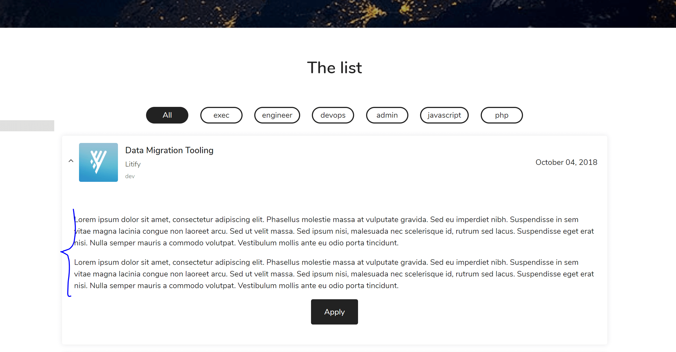Apply to the Data Migration Tooling job
The width and height of the screenshot is (676, 352).
(x=334, y=312)
